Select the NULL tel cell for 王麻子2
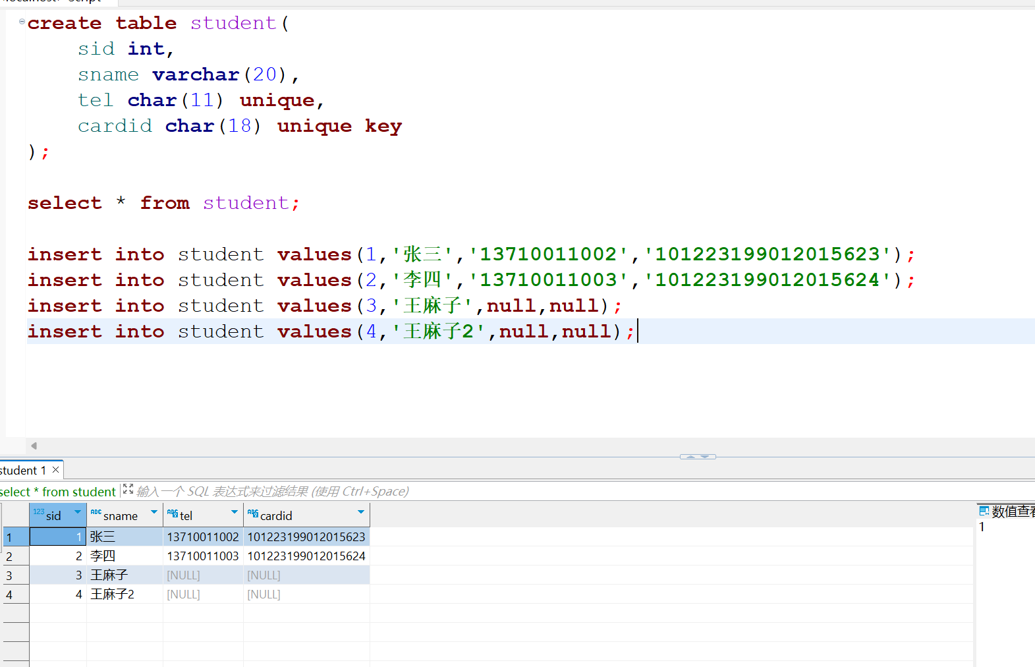The width and height of the screenshot is (1035, 667). click(203, 594)
